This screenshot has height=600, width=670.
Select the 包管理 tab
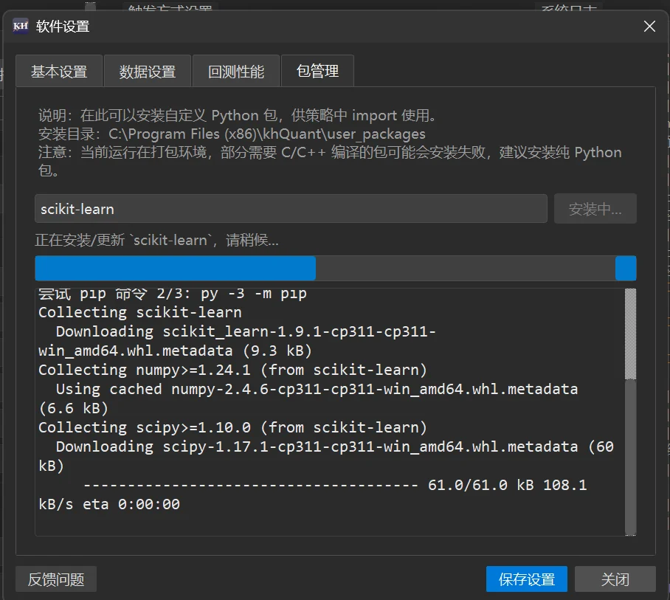[x=317, y=71]
